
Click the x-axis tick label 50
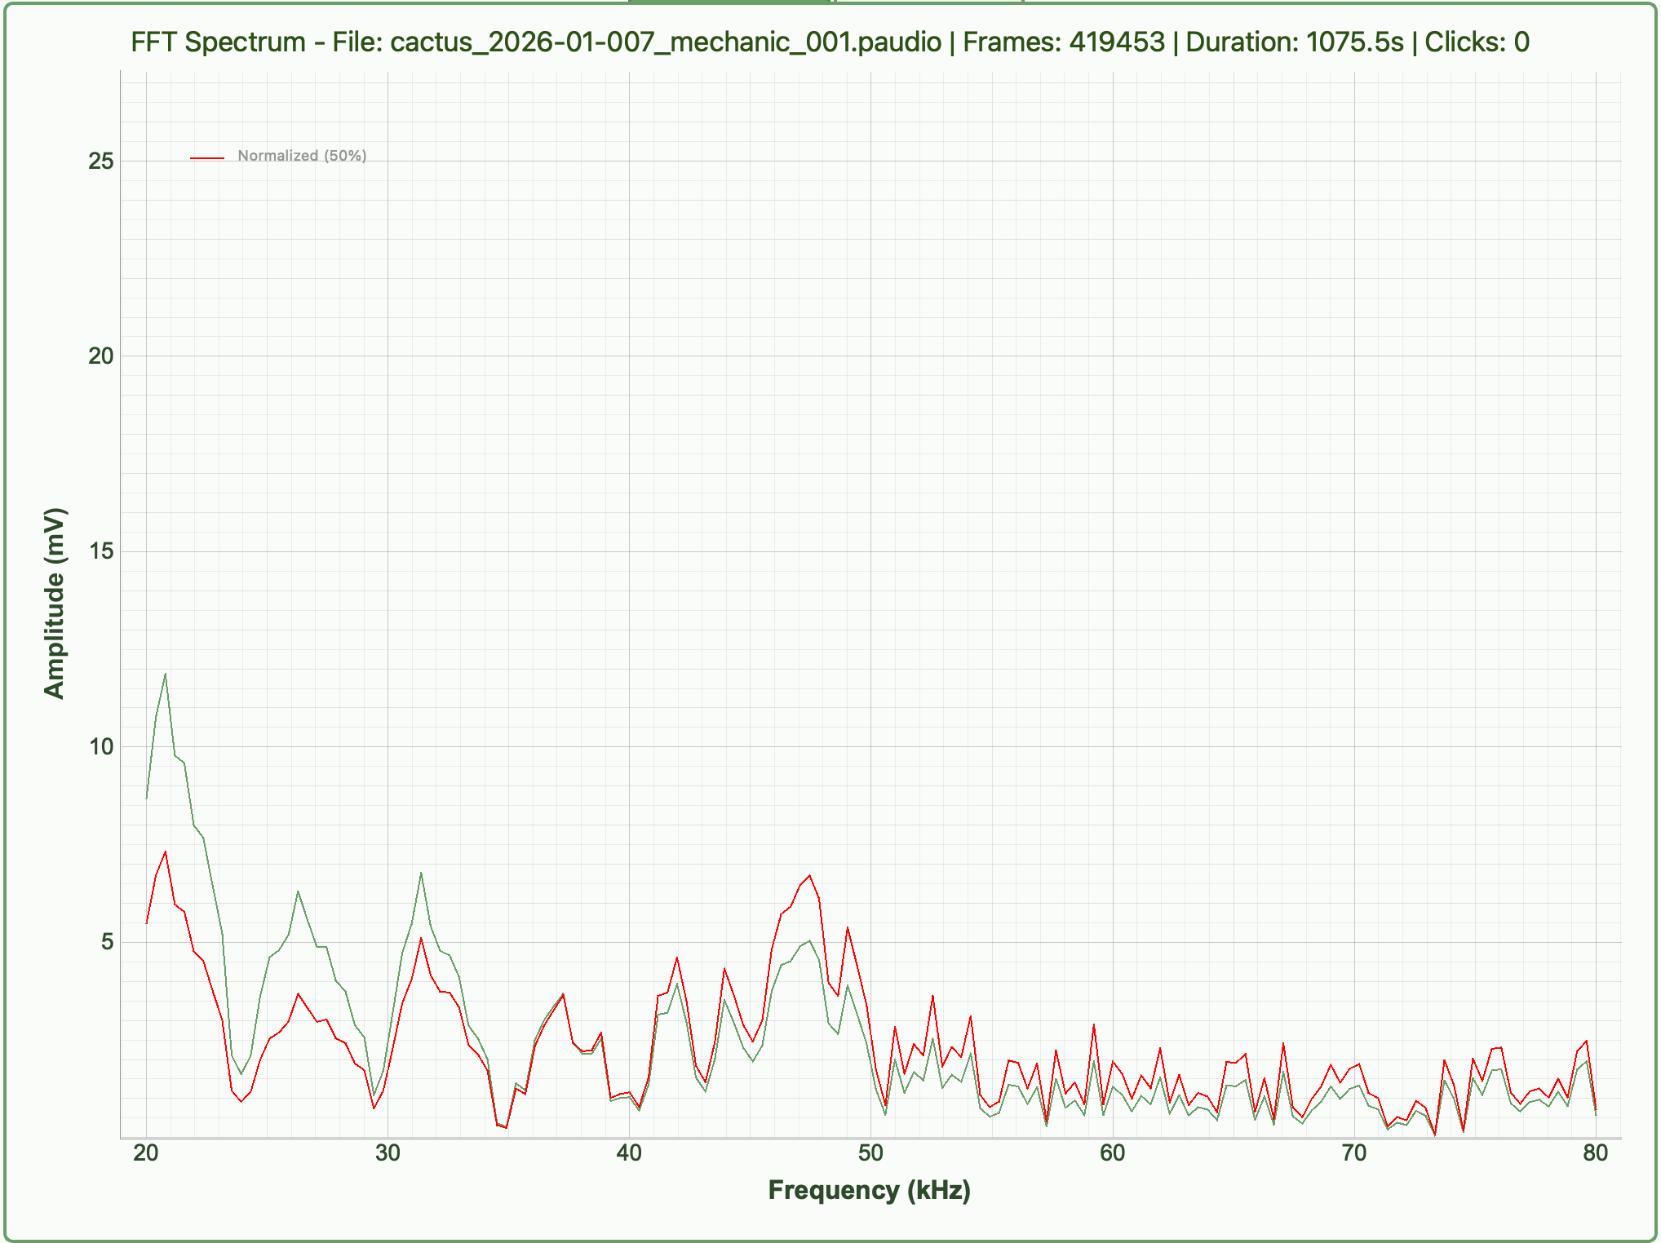870,1152
